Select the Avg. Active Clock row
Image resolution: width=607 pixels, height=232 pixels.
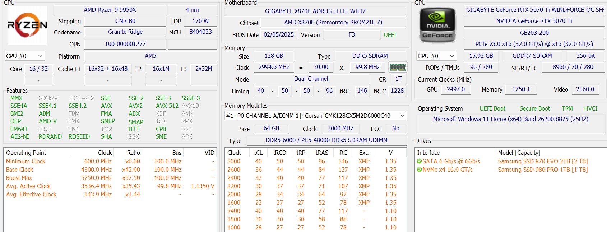(x=110, y=186)
